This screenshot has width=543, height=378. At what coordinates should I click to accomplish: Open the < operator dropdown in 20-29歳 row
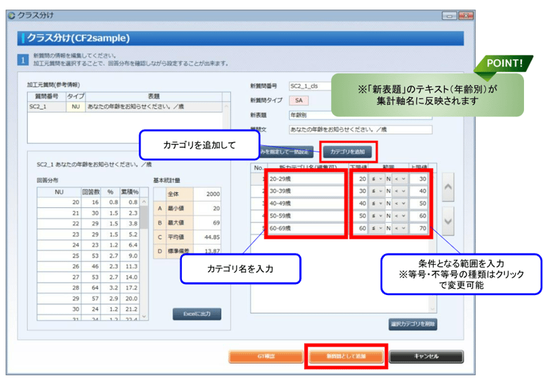(x=400, y=179)
